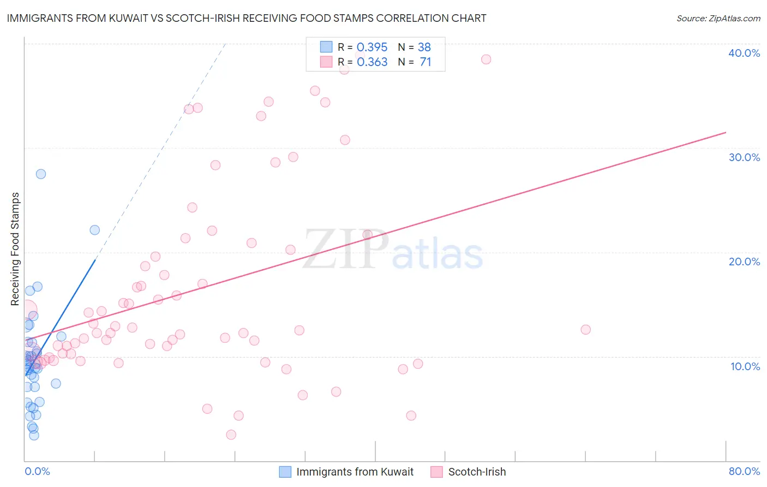Image resolution: width=767 pixels, height=487 pixels.
Task: Click the pink R = 0.363 stats swatch
Action: pos(326,62)
